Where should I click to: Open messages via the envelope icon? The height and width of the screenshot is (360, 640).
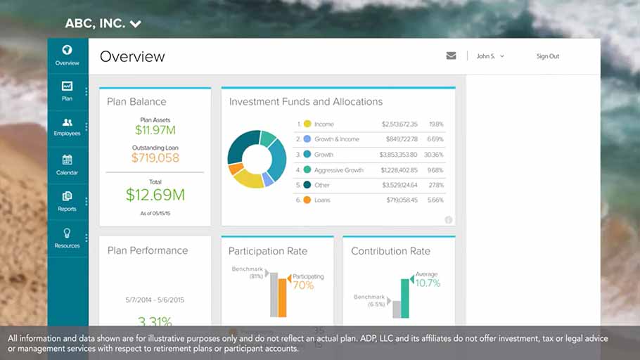(451, 56)
